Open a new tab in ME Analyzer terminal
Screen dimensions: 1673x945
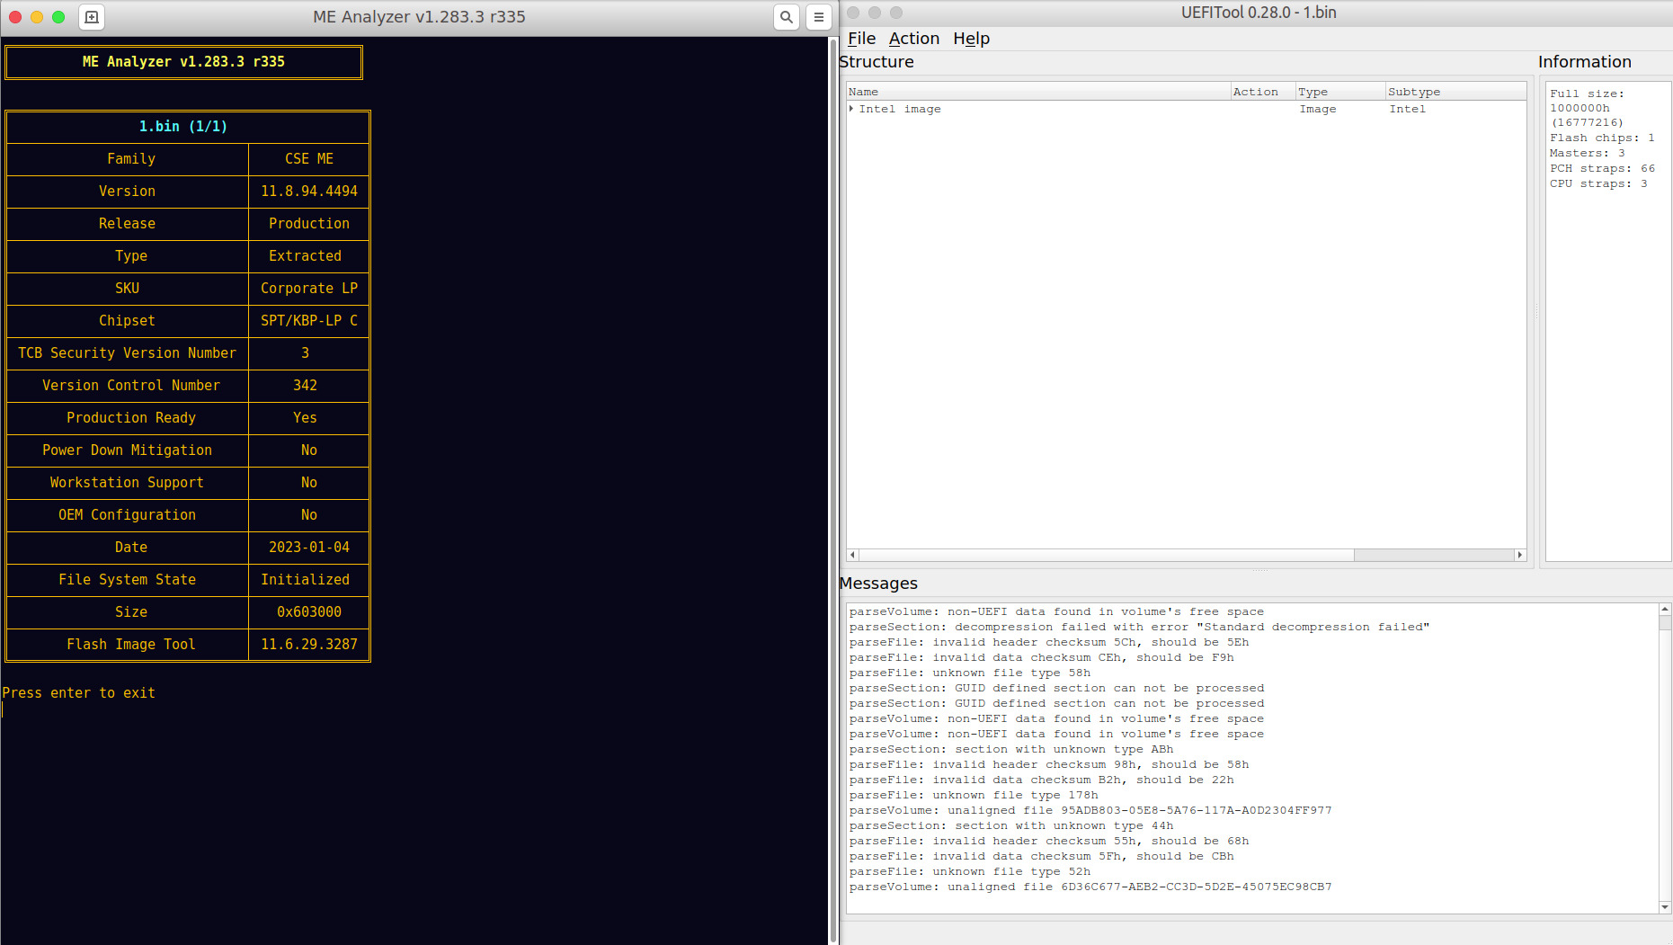(x=92, y=17)
